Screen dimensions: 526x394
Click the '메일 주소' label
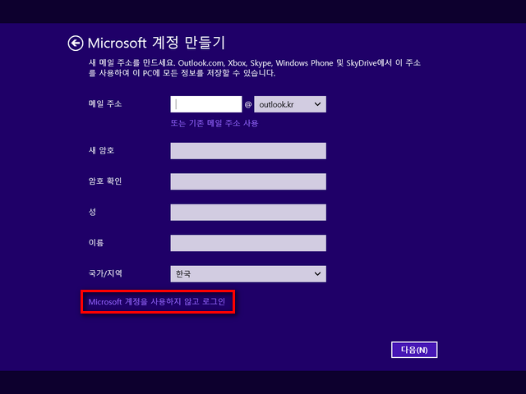[105, 104]
